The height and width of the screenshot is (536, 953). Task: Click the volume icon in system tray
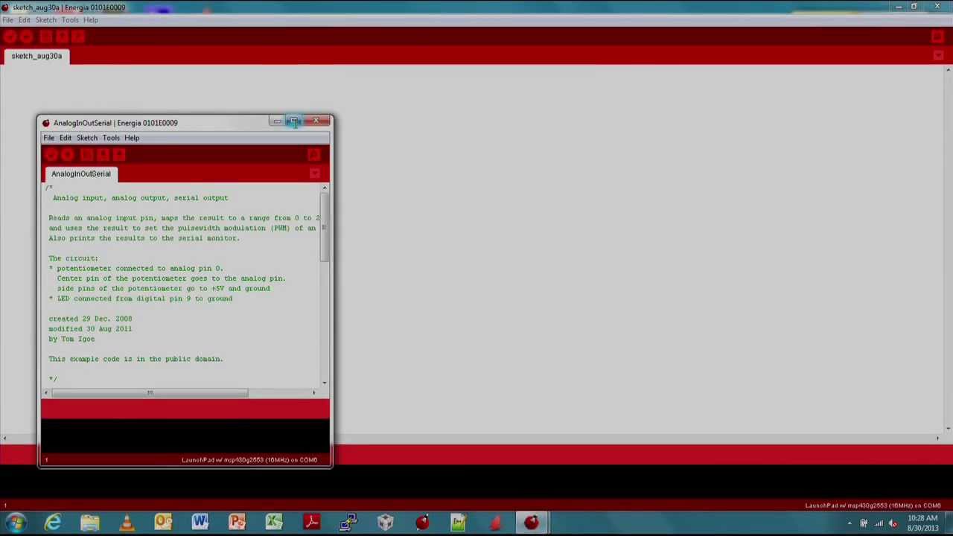(893, 523)
